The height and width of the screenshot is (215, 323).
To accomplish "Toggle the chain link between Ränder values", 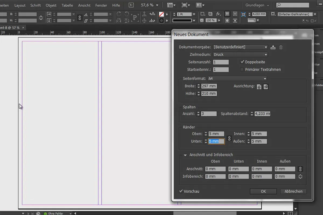I will coord(229,138).
